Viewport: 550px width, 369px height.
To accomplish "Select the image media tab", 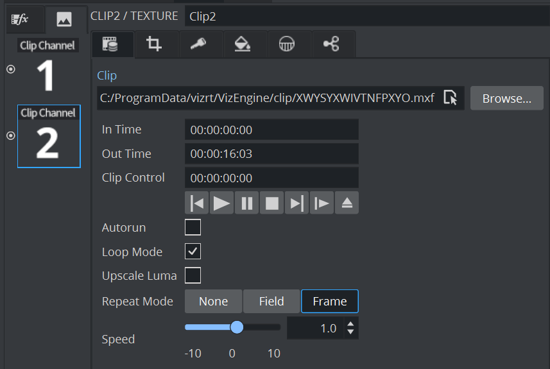I will (x=64, y=20).
